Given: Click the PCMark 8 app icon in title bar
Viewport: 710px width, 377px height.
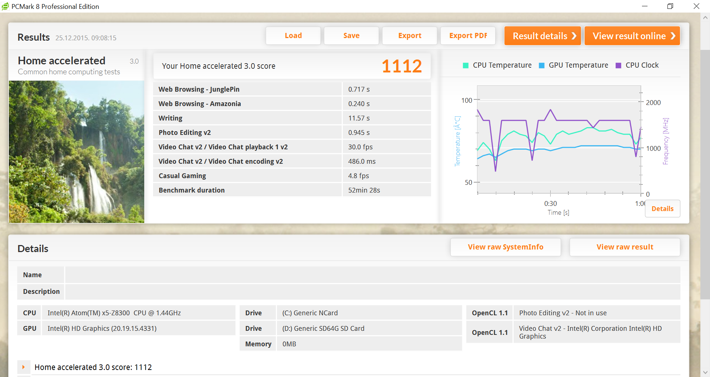Looking at the screenshot, I should [5, 6].
